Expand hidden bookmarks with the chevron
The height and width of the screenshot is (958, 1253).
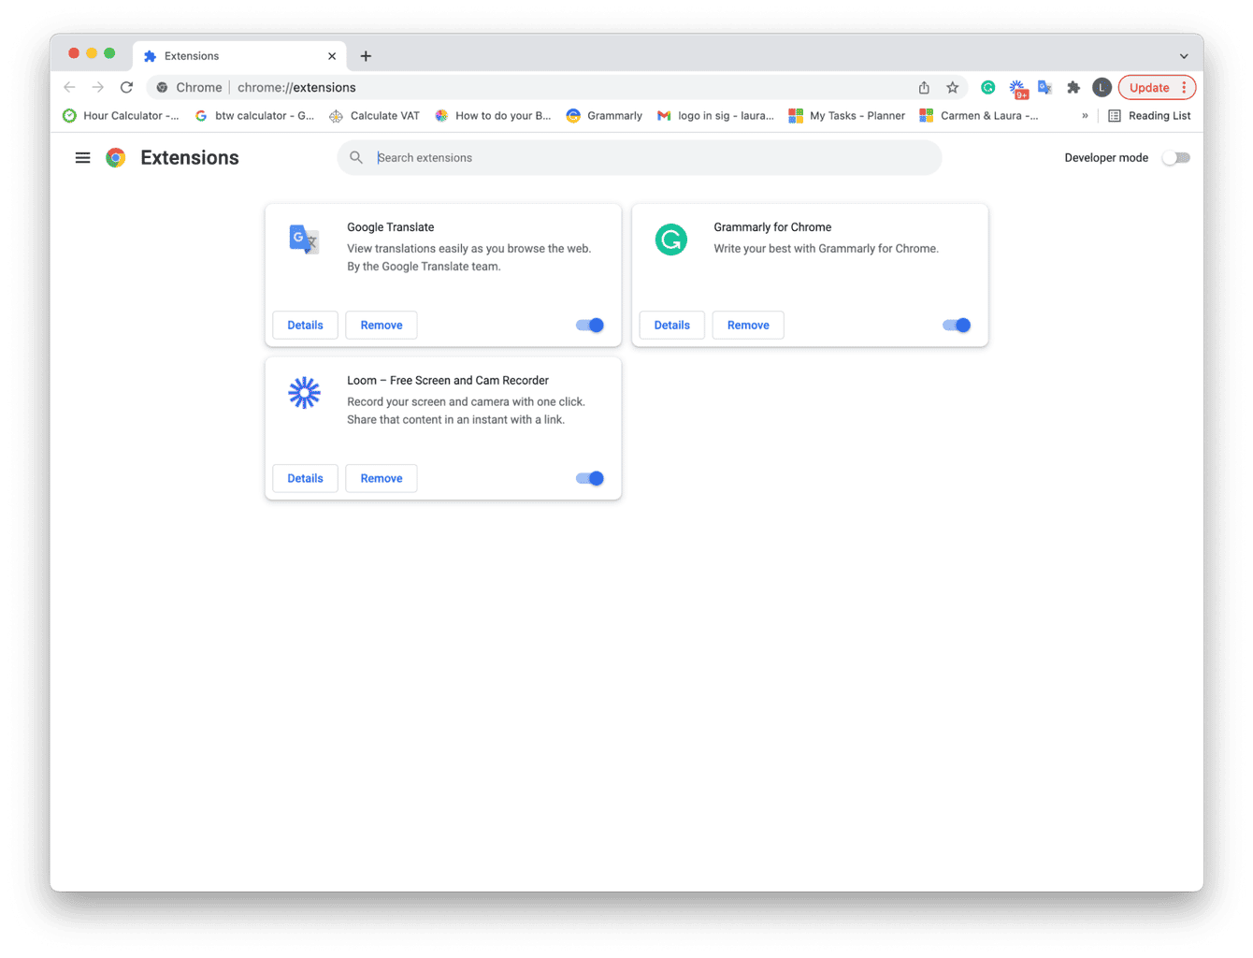tap(1084, 115)
